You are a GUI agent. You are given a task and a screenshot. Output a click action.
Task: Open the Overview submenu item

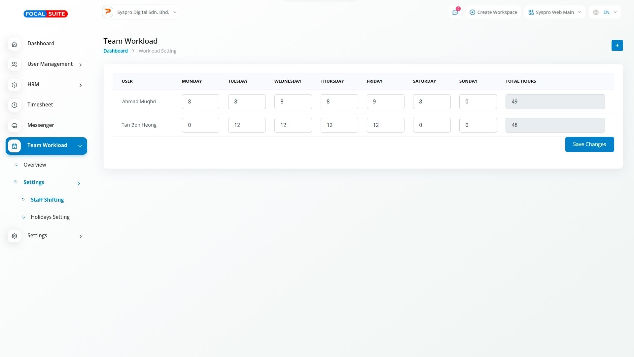[35, 165]
